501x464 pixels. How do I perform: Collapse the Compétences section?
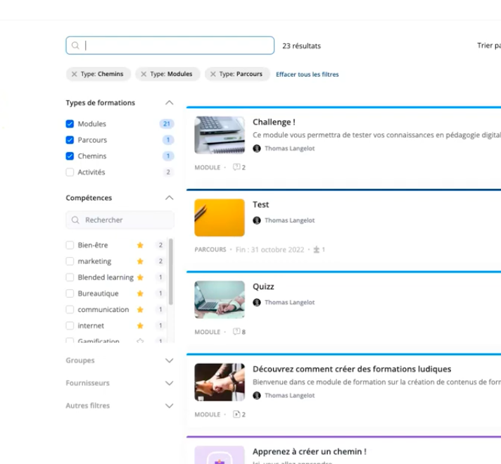point(170,198)
